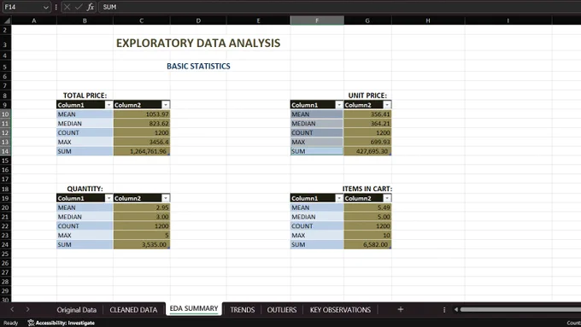Screen dimensions: 581x327
Task: Open Items in Cart Column1 filter dropdown
Action: (339, 198)
